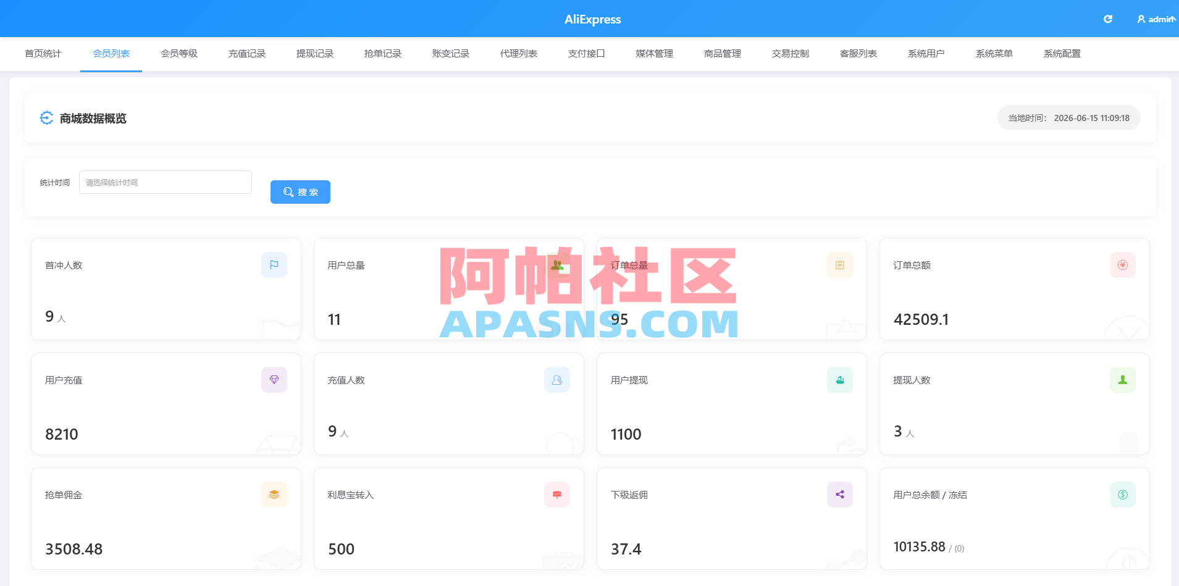Click the person icon on 提现人数 card
Viewport: 1179px width, 586px height.
(x=1123, y=380)
